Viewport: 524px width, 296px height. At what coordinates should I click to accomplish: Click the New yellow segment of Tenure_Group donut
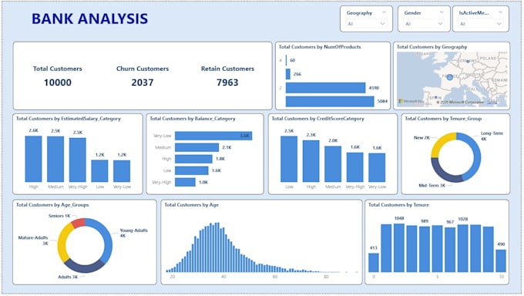tap(441, 143)
